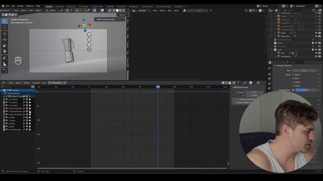The height and width of the screenshot is (181, 323).
Task: Hide Z Scale curve visibility eye
Action: pos(7,124)
